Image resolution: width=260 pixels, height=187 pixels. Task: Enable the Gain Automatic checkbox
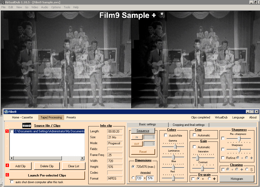coord(194,147)
